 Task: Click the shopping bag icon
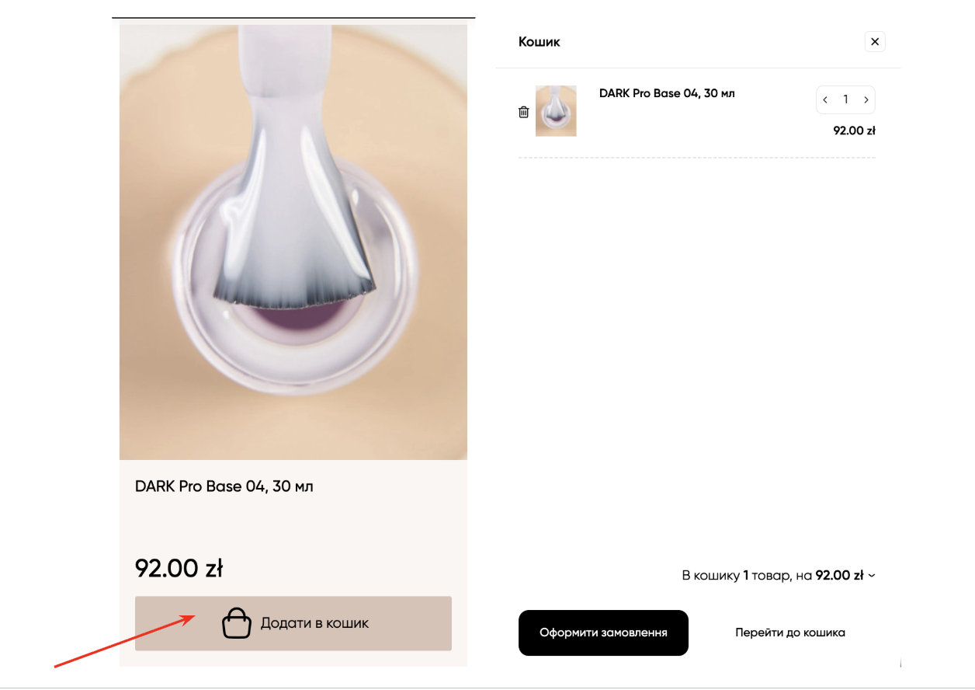[x=237, y=623]
